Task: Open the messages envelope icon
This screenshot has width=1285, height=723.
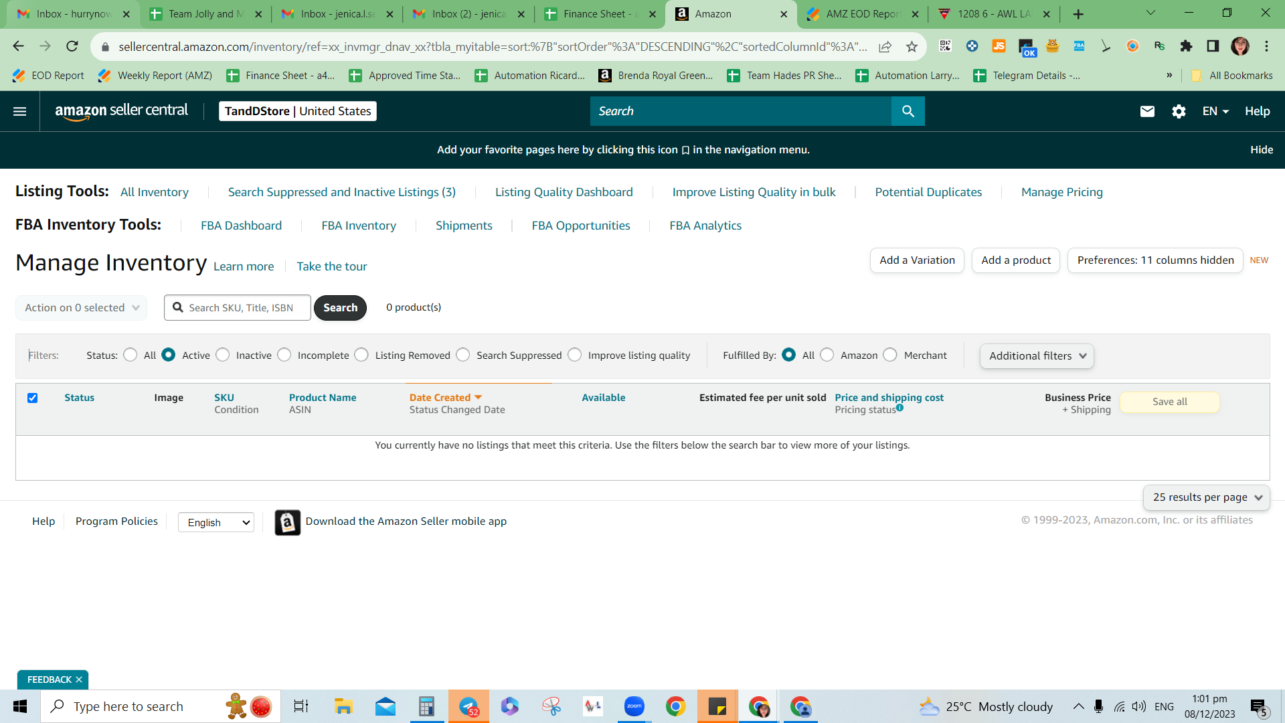Action: click(1147, 111)
